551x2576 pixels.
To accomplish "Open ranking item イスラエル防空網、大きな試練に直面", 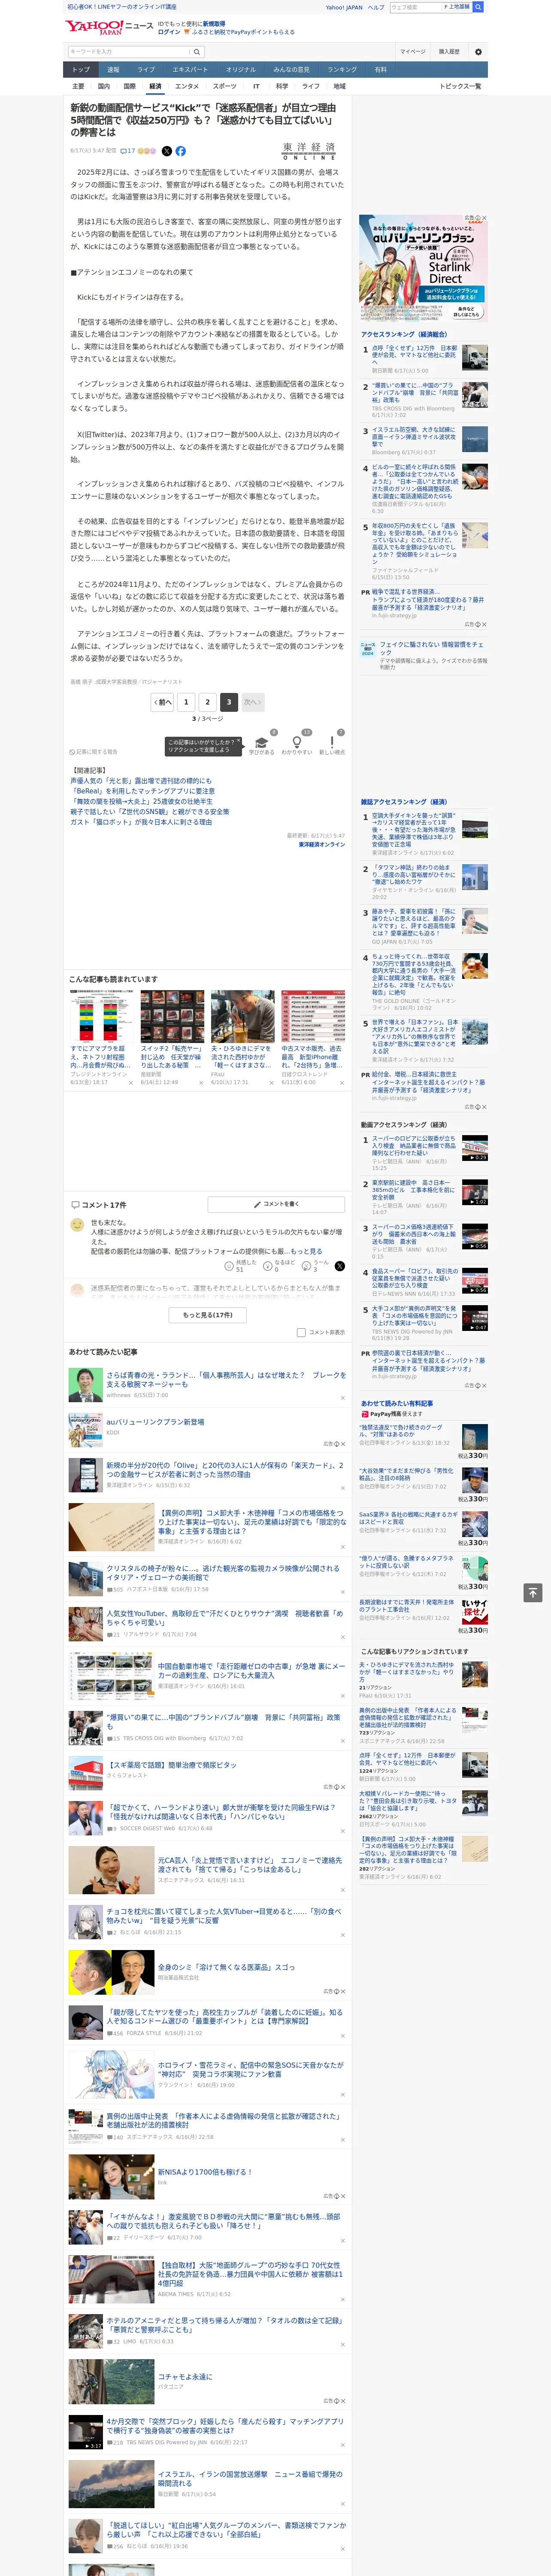I will click(x=414, y=437).
